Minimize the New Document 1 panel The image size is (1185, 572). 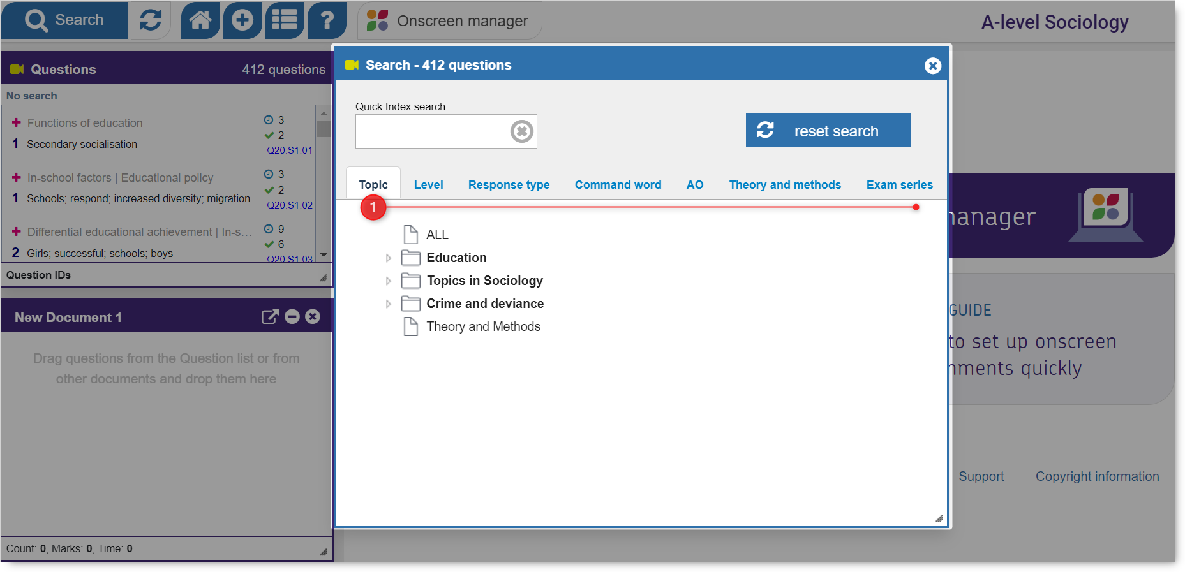(292, 317)
